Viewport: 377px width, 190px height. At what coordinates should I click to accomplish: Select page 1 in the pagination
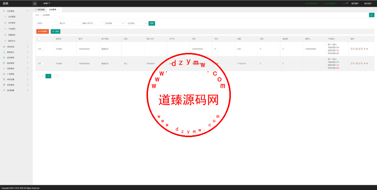click(48, 76)
